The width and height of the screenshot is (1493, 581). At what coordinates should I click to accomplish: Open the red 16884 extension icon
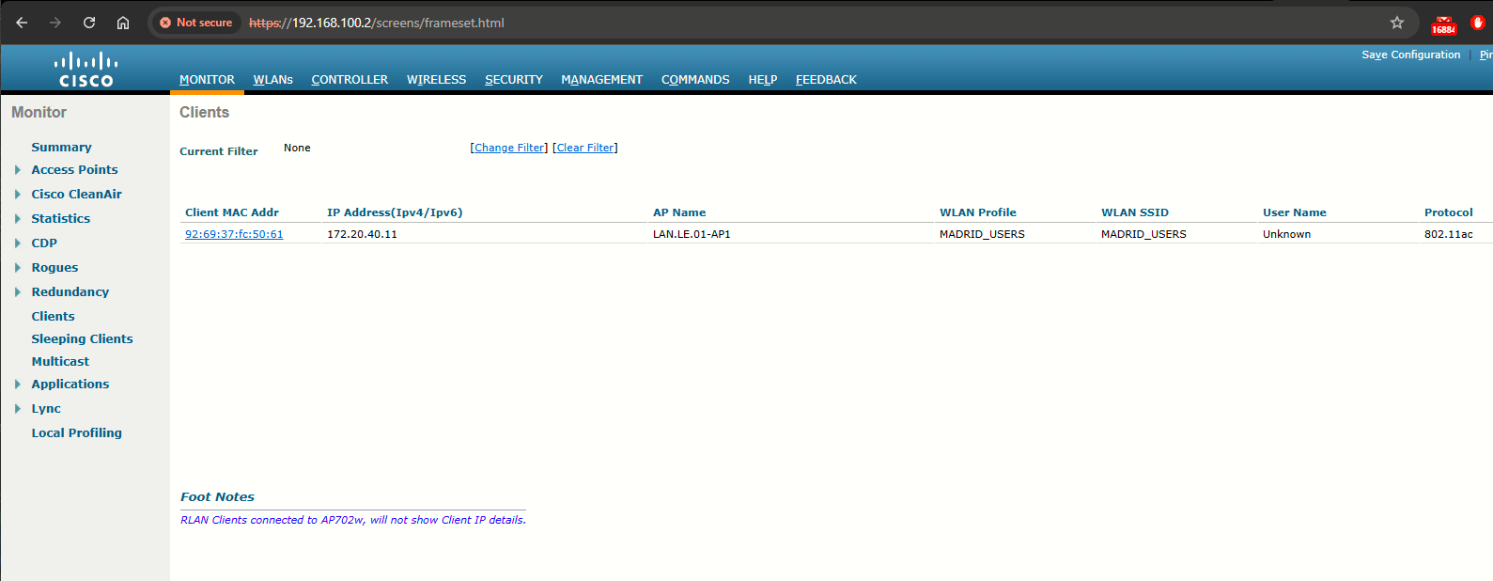click(x=1443, y=24)
